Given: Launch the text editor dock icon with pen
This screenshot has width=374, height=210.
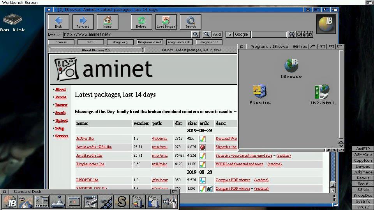Looking at the screenshot, I should click(x=90, y=202).
